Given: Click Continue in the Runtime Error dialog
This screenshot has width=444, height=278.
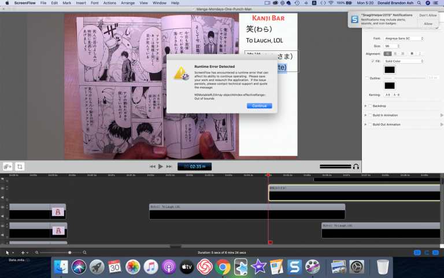Looking at the screenshot, I should tap(259, 106).
